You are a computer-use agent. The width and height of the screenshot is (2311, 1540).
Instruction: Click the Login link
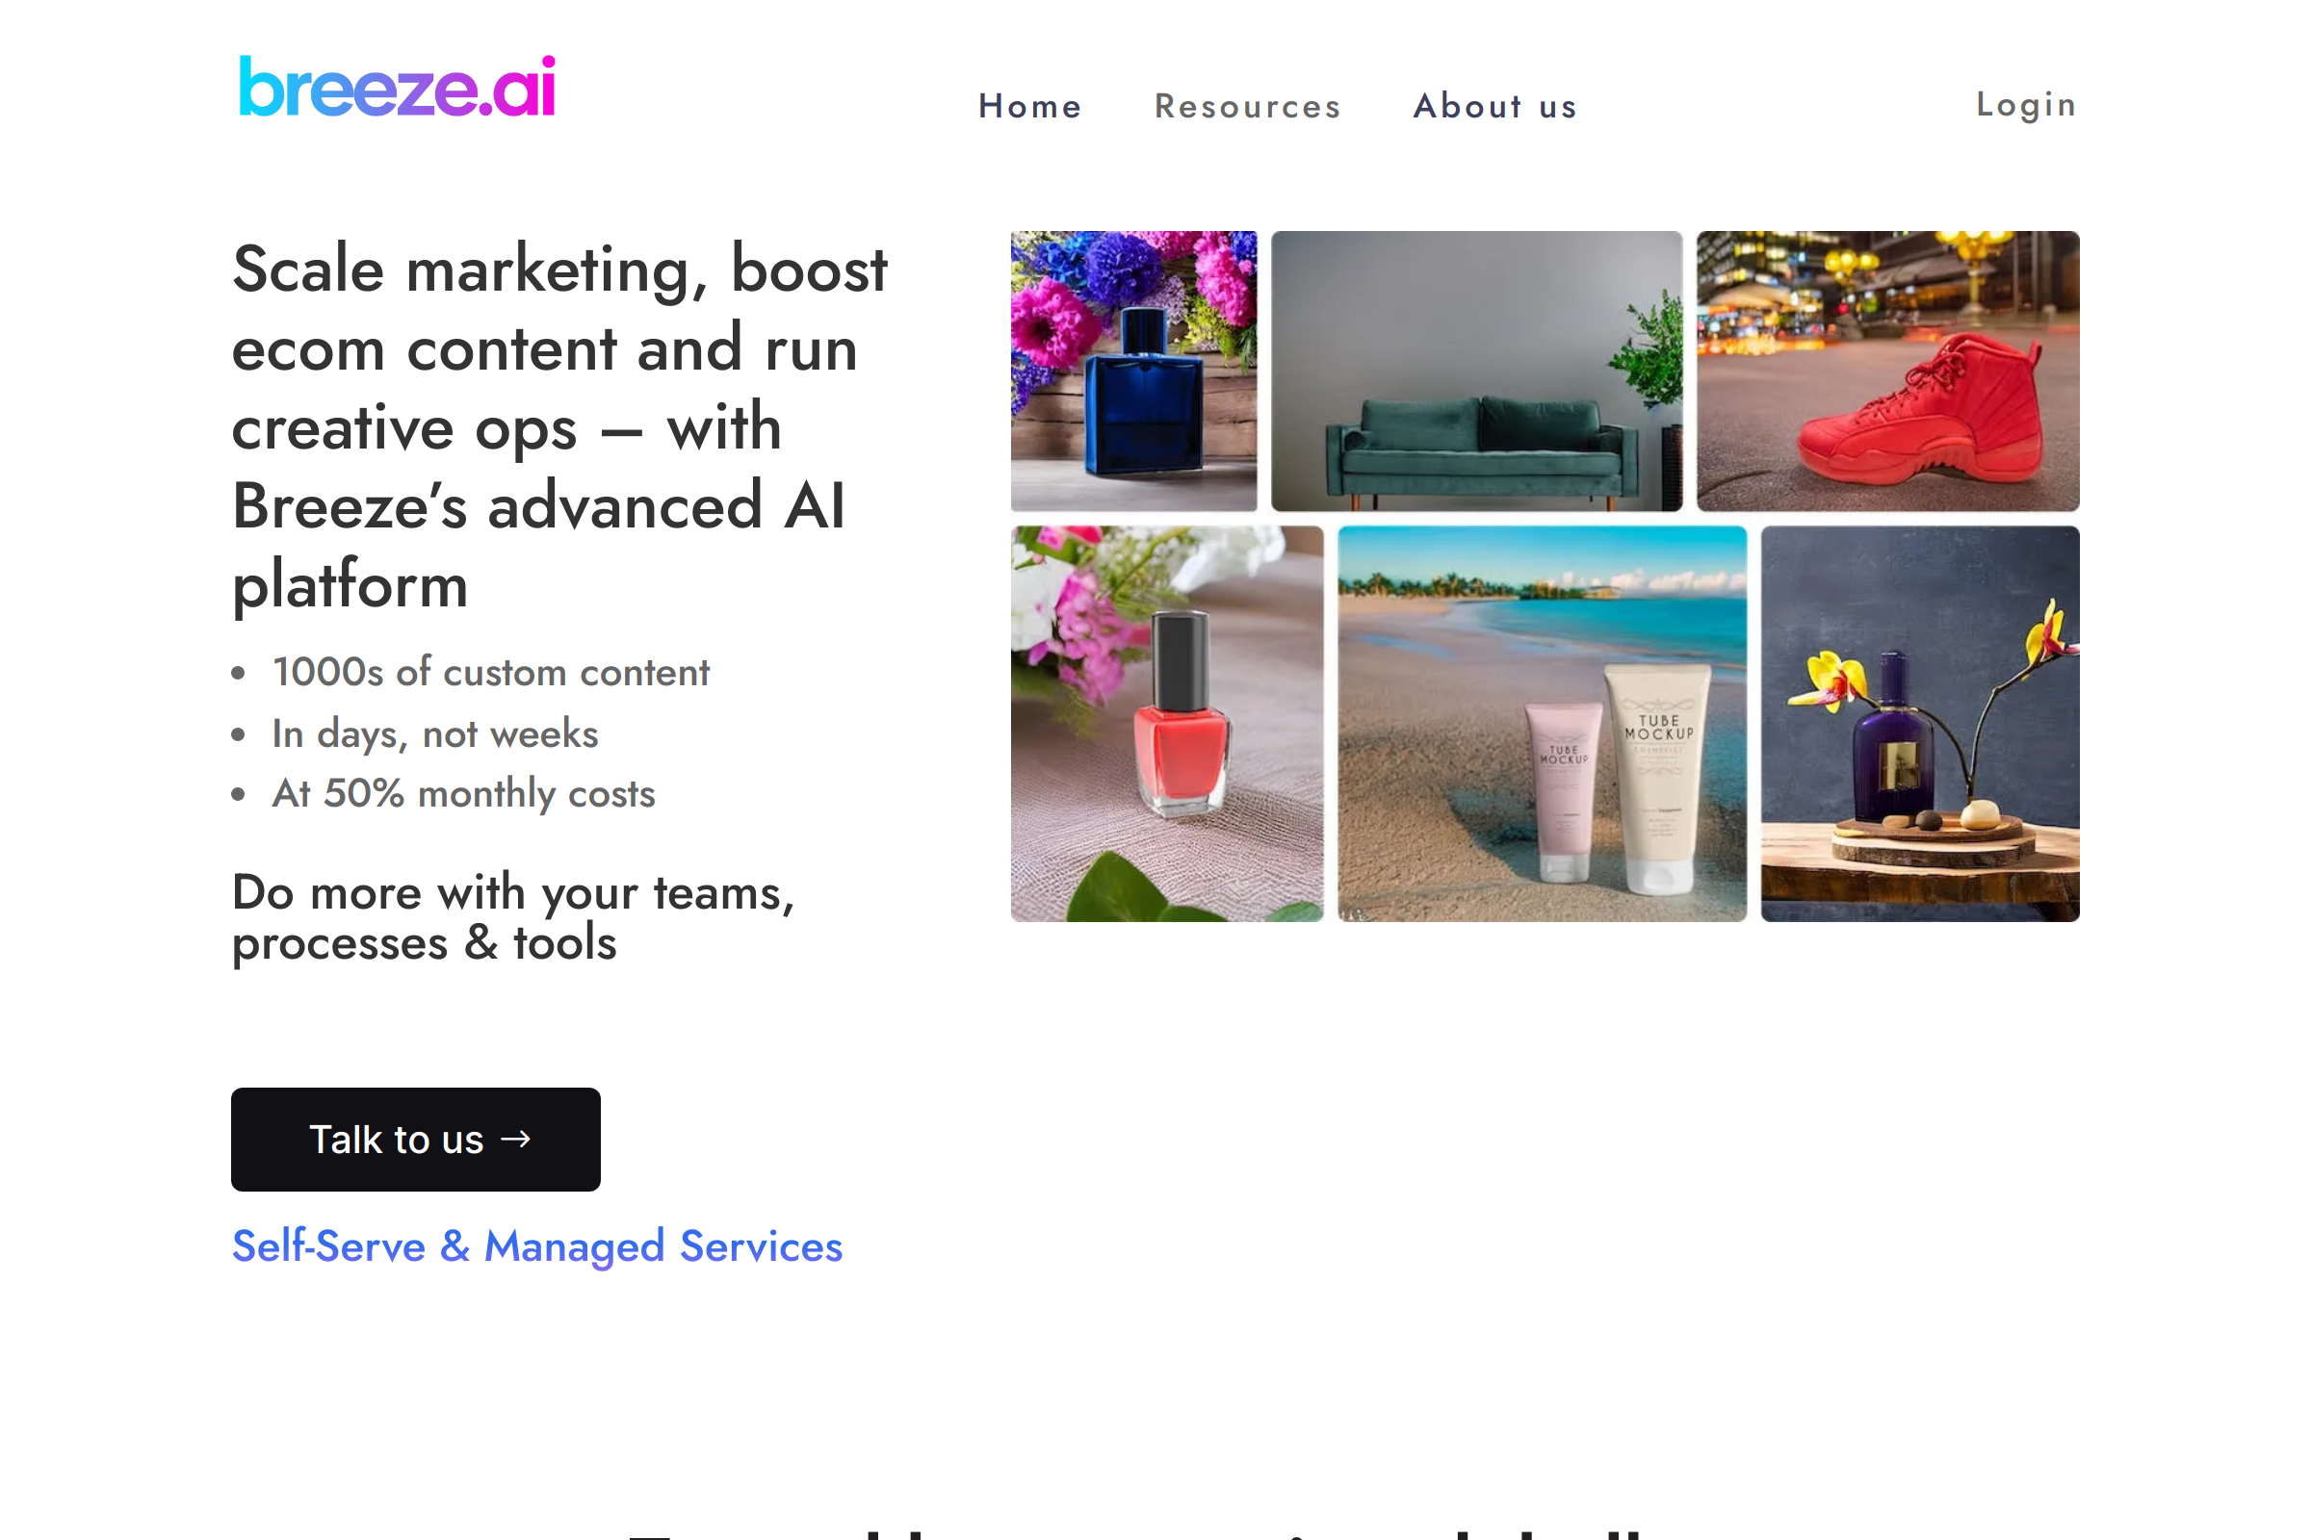(x=2026, y=104)
